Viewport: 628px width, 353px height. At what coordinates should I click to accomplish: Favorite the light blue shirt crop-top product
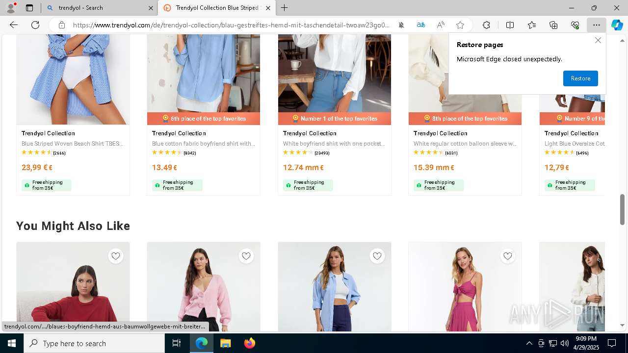pyautogui.click(x=377, y=256)
